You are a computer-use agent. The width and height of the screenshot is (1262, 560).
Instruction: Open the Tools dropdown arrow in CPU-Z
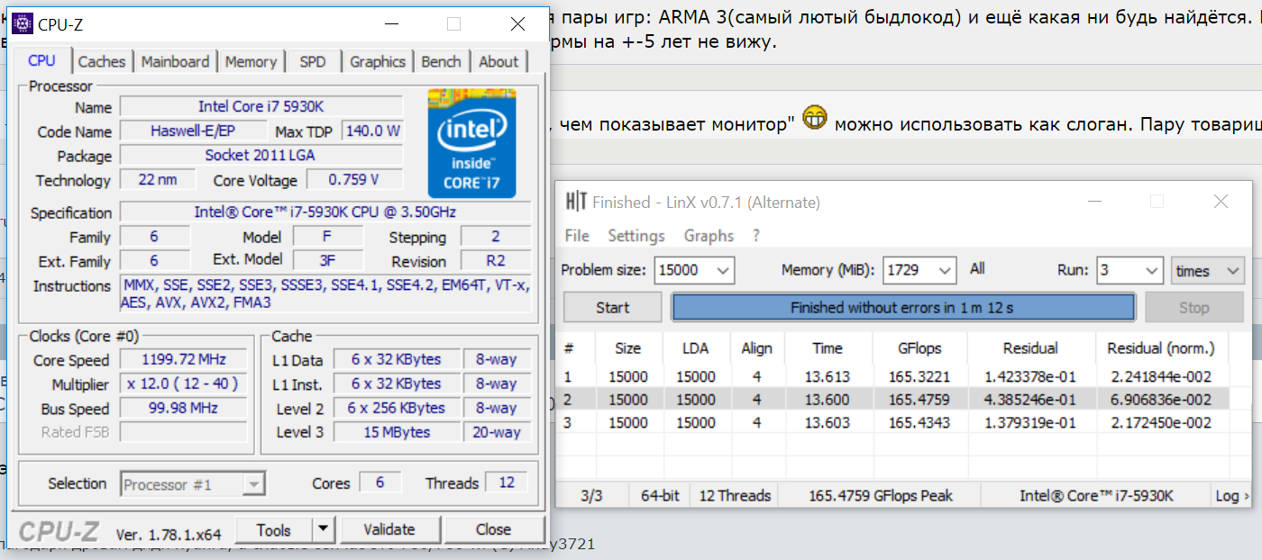(323, 529)
